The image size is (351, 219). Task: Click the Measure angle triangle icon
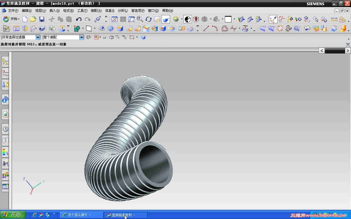[x=342, y=19]
